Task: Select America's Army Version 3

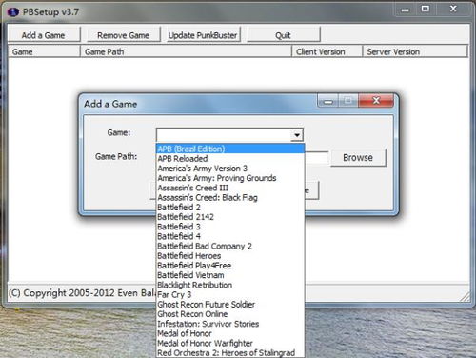Action: tap(230, 169)
